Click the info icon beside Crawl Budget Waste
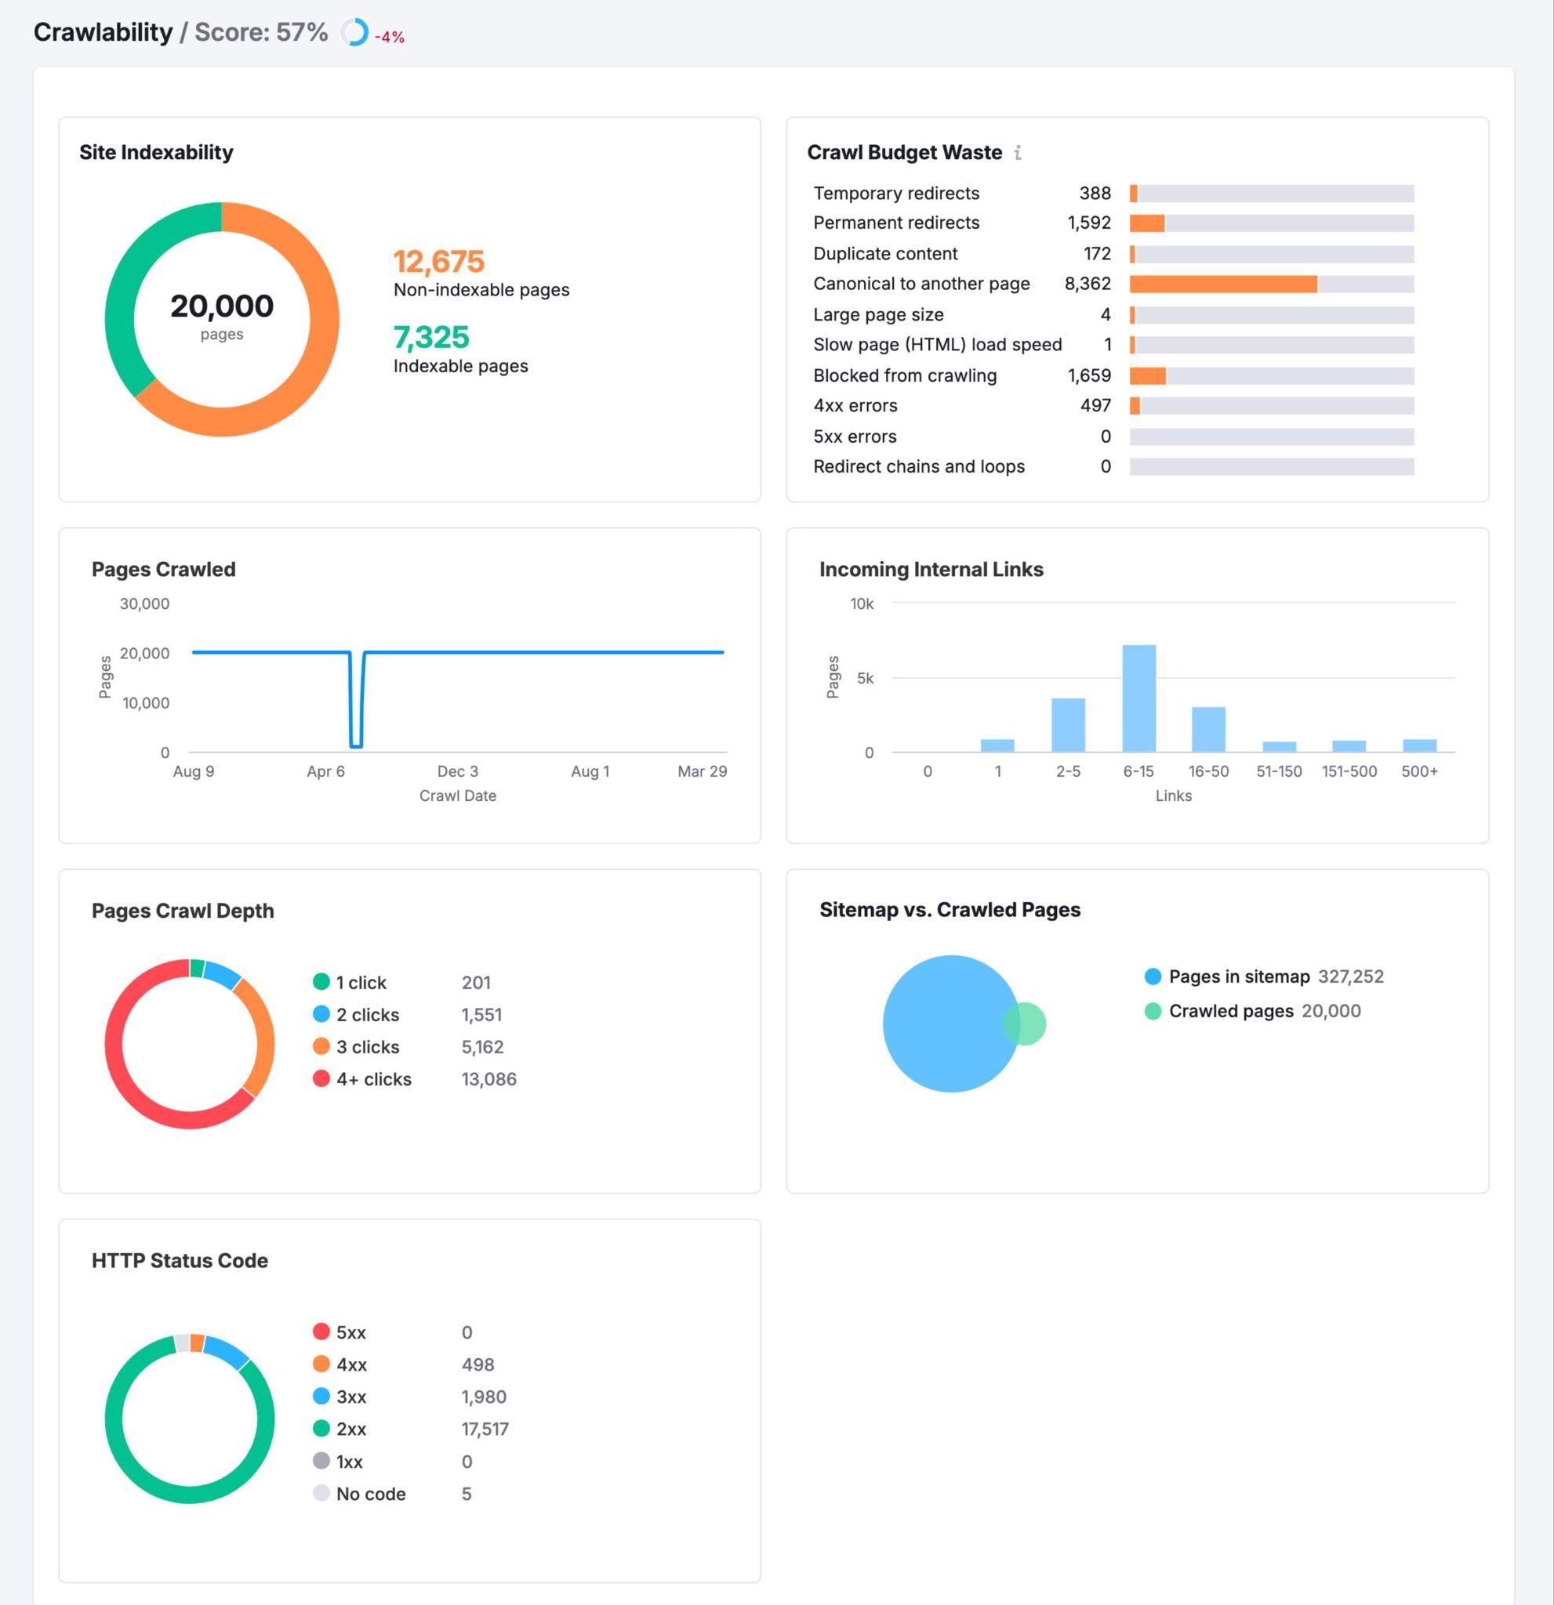This screenshot has width=1554, height=1605. 1018,152
